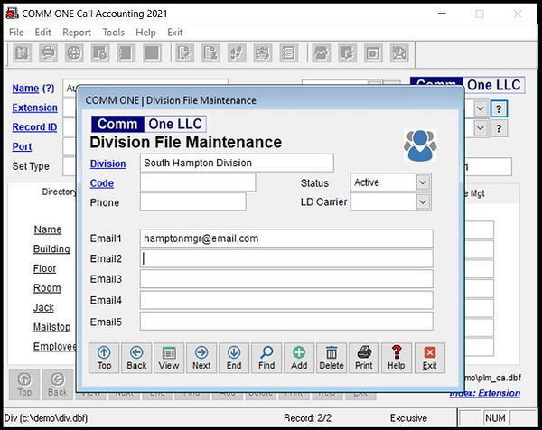This screenshot has height=430, width=542.
Task: Click the document with pencil toolbar icon
Action: coord(185,53)
